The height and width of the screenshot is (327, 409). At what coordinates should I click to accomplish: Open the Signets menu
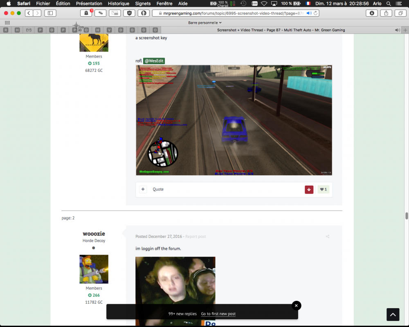(x=143, y=3)
